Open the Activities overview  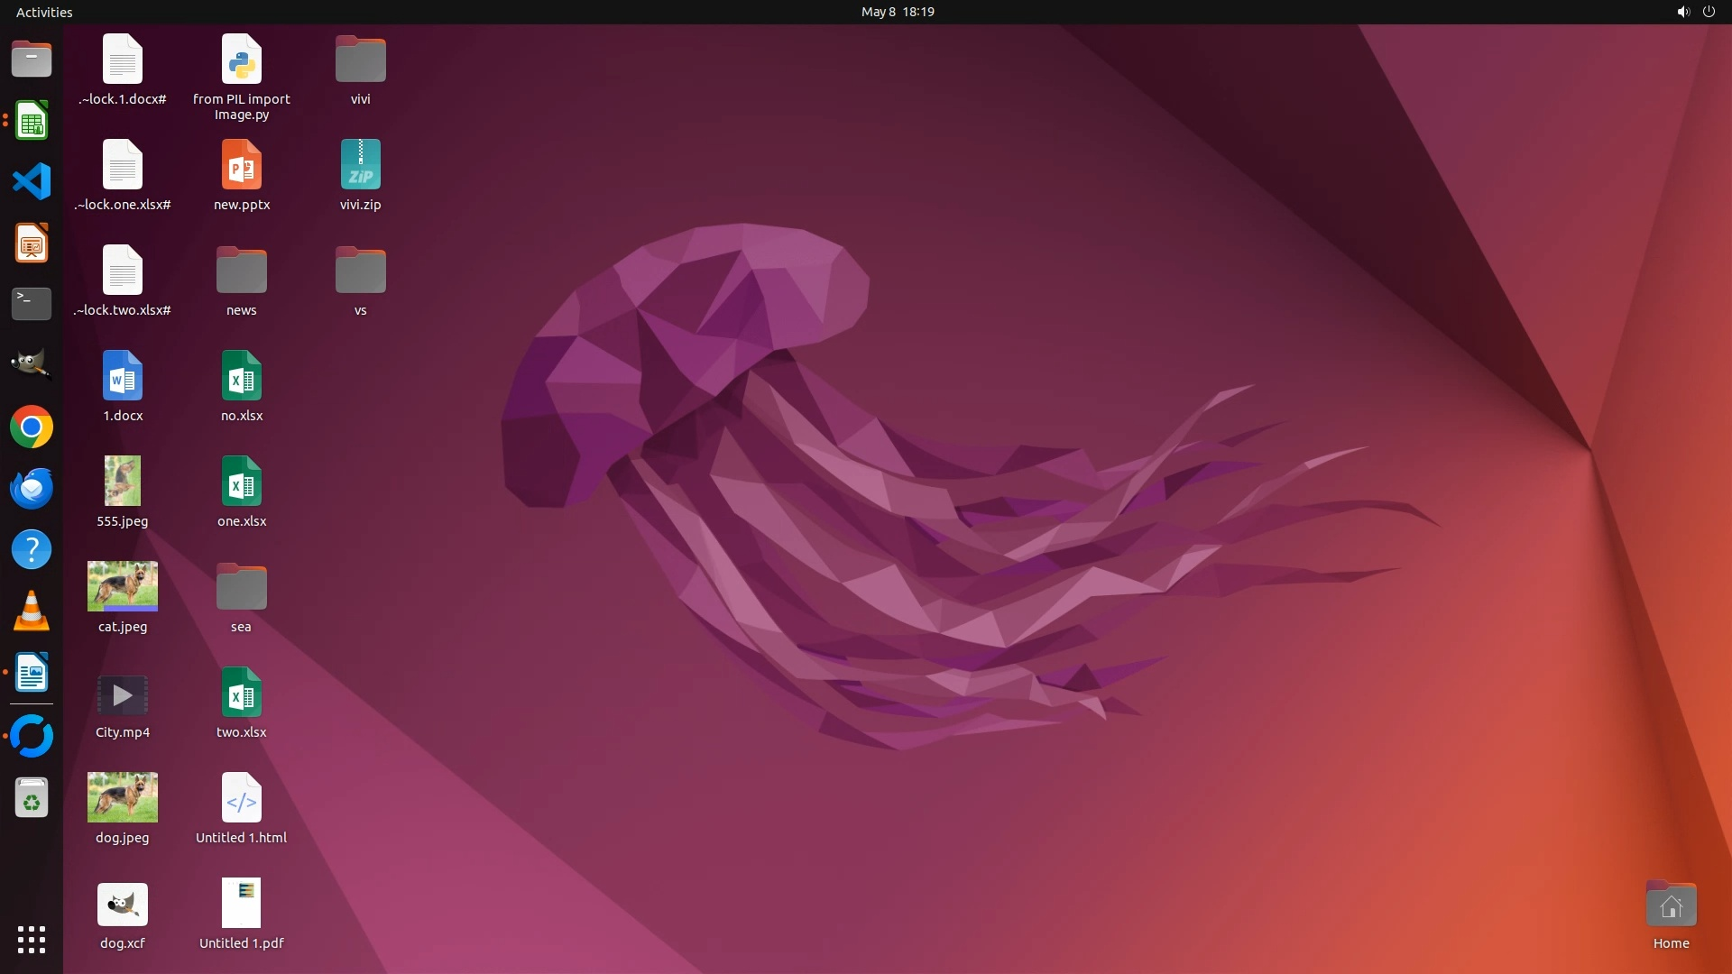point(44,12)
